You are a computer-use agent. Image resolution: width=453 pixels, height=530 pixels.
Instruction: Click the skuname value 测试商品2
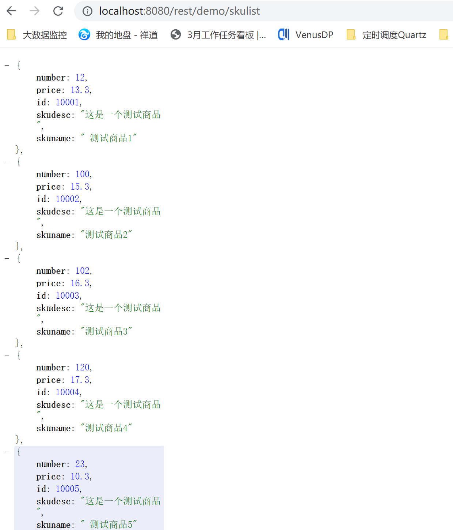point(106,235)
